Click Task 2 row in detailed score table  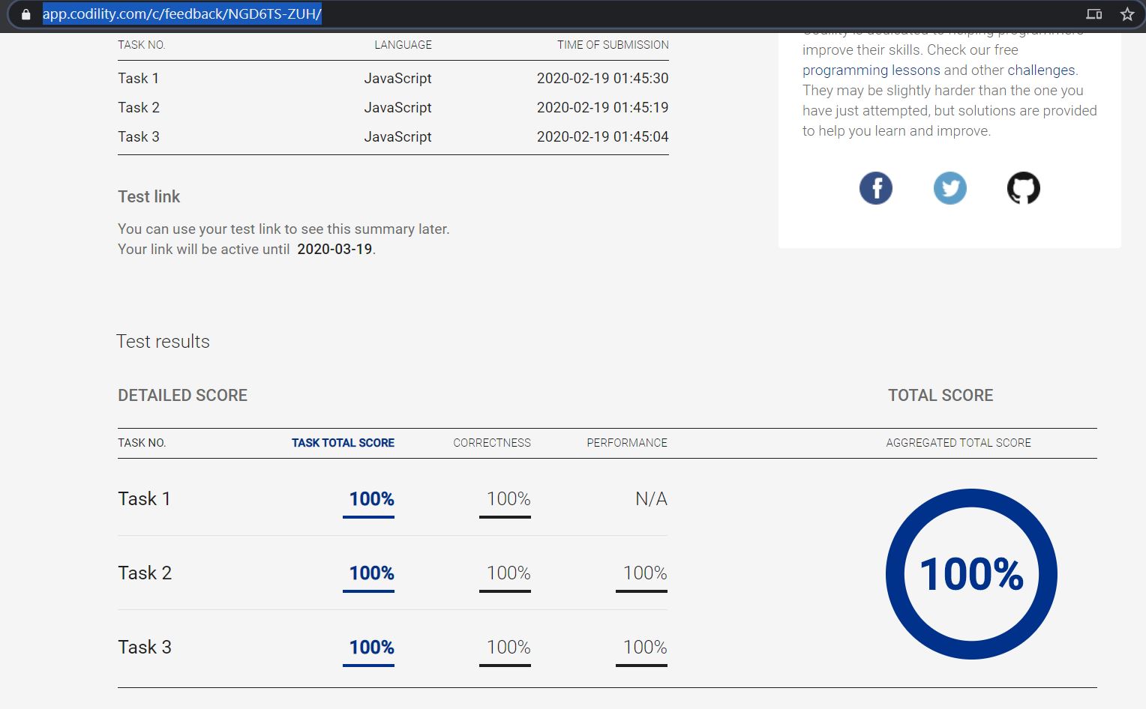click(x=392, y=573)
